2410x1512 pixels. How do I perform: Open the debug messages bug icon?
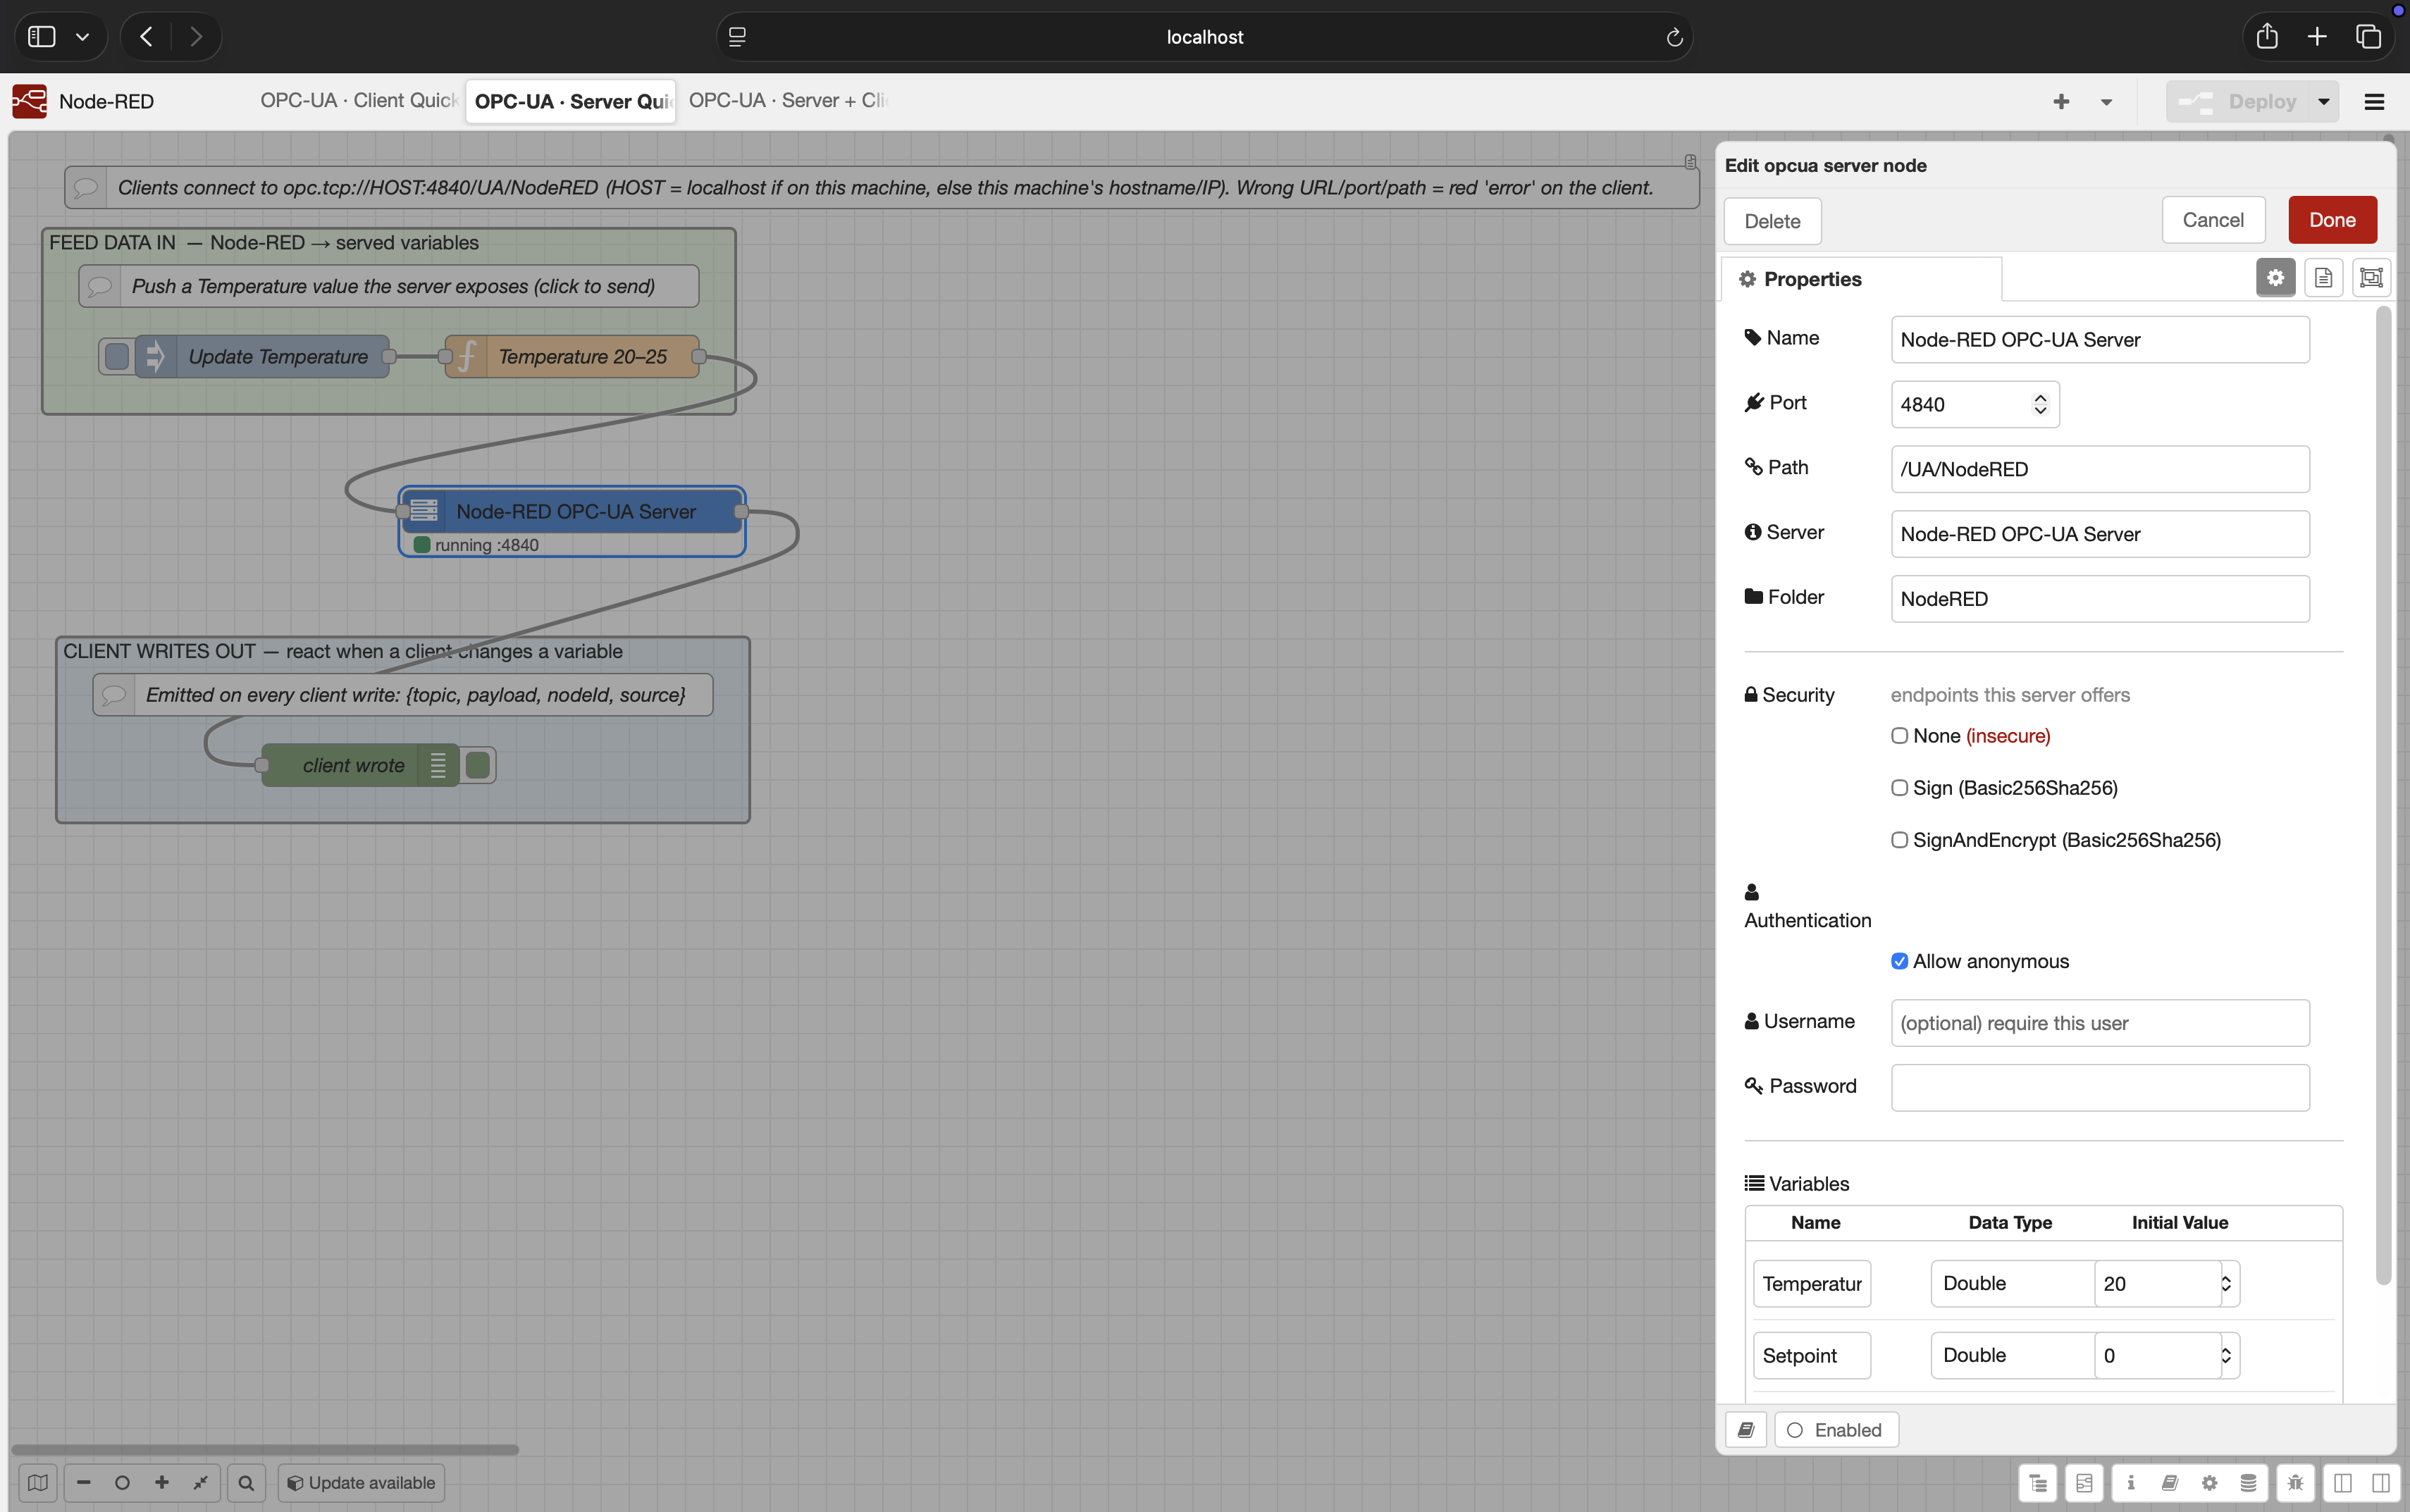(x=2295, y=1483)
